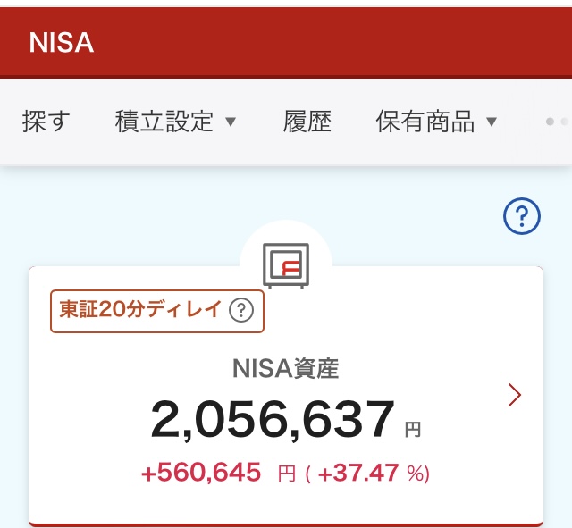The width and height of the screenshot is (572, 528).
Task: Select the 保有商品 menu label
Action: 425,122
